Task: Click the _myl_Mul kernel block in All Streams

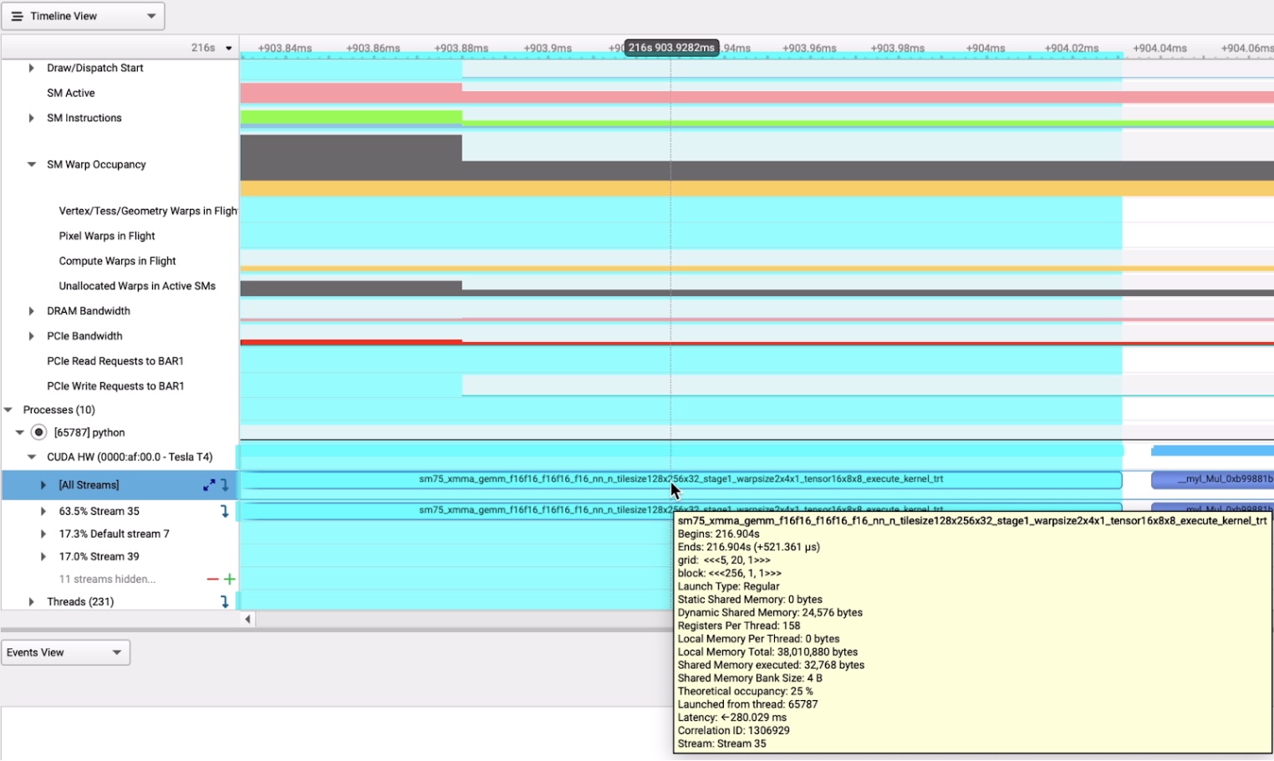Action: point(1212,480)
